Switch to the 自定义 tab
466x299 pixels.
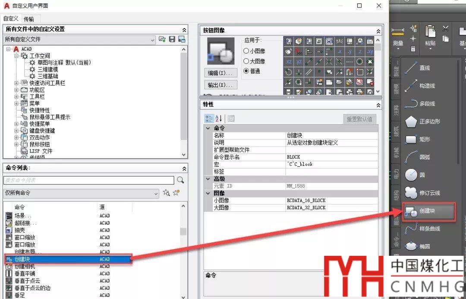(x=11, y=19)
